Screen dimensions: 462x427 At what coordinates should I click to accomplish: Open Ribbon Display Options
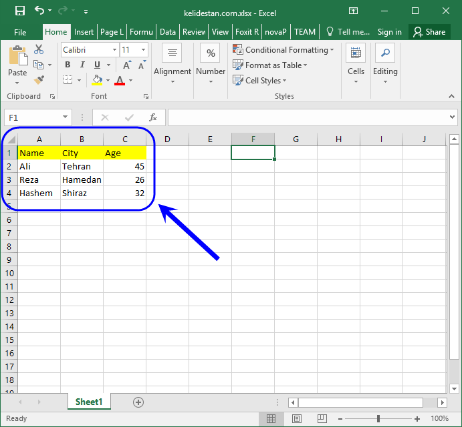point(353,11)
